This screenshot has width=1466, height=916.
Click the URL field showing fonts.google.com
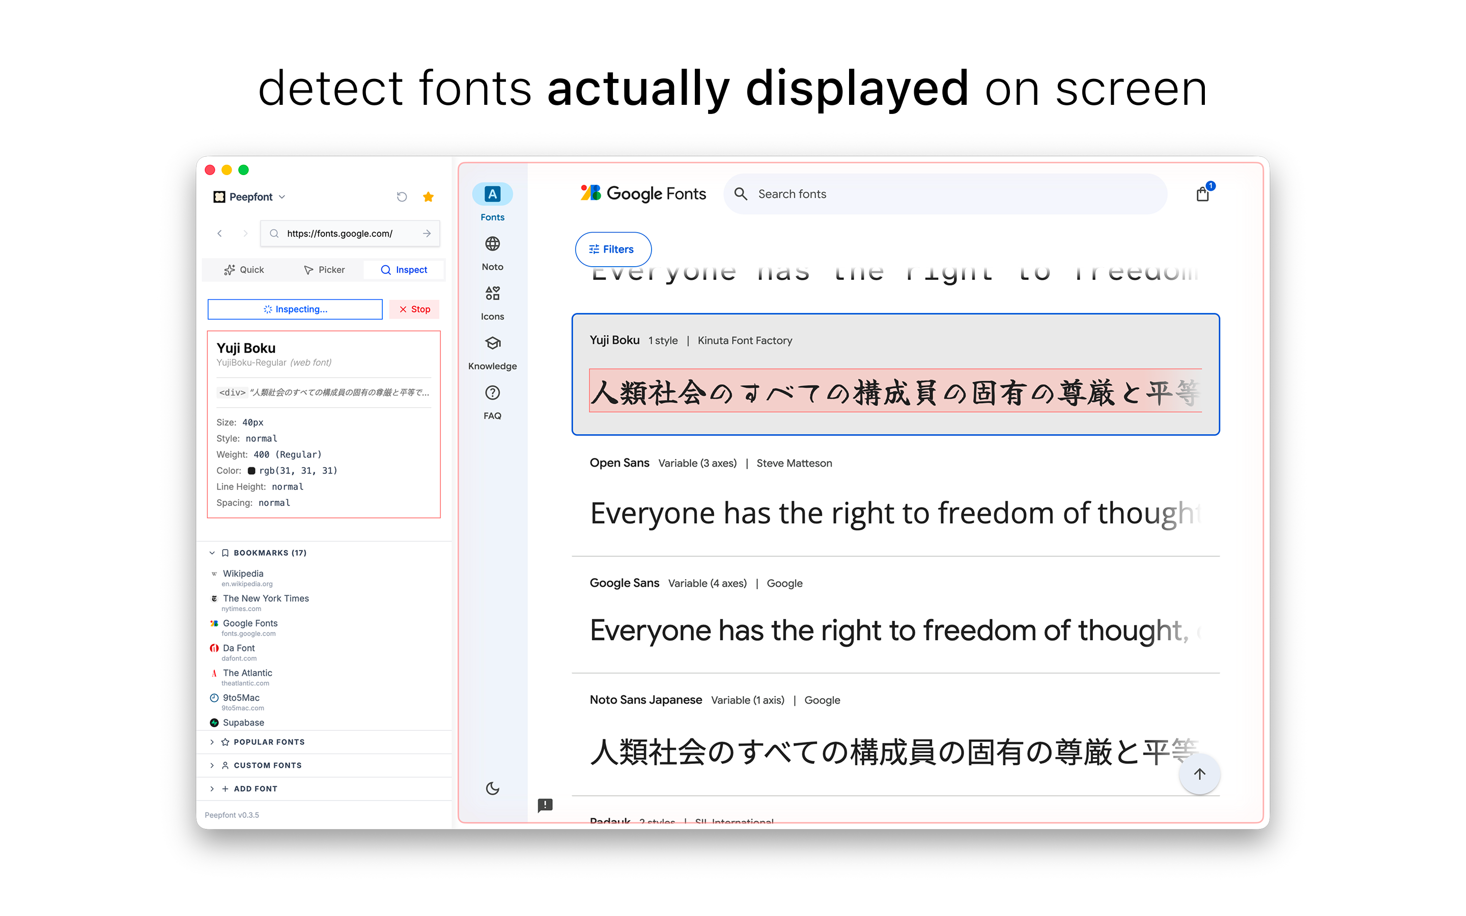(x=350, y=233)
